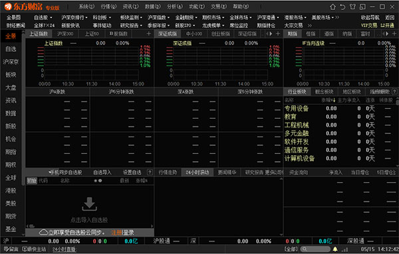Click the question mark icon beside 题材概念 tab
The image size is (399, 254).
click(394, 92)
